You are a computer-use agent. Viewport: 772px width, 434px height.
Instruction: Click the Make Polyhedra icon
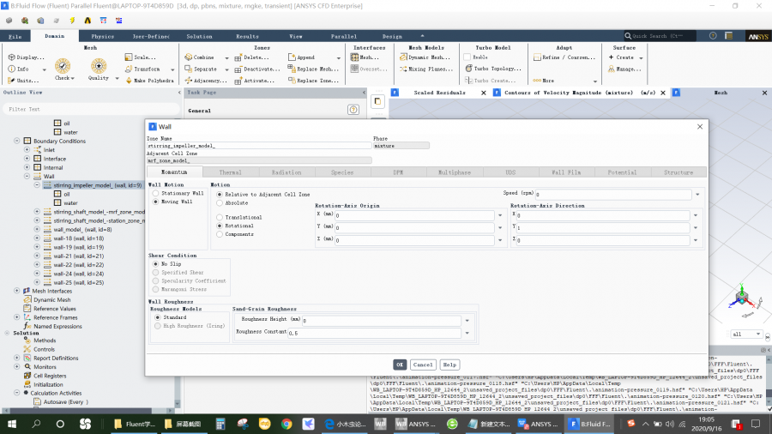click(x=129, y=81)
